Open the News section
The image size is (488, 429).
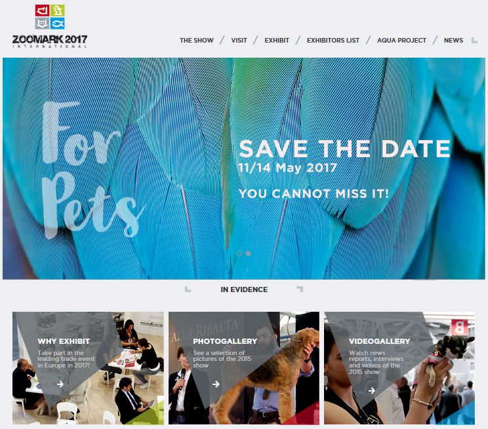point(453,41)
